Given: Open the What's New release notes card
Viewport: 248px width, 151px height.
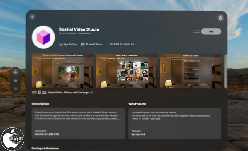Looking at the screenshot, I should [x=175, y=124].
